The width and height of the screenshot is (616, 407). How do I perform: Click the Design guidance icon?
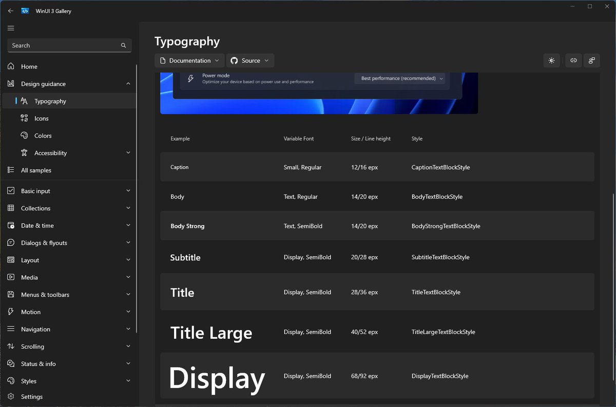pyautogui.click(x=11, y=84)
